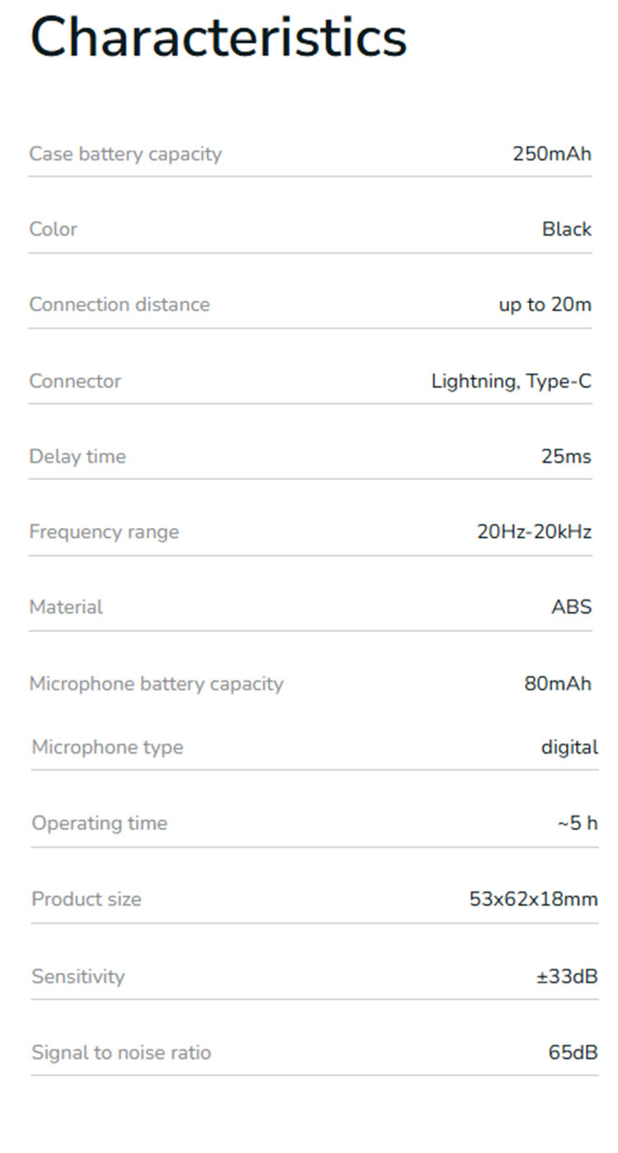Click the Microphone type label
Viewport: 618px width, 1153px height.
tap(107, 748)
